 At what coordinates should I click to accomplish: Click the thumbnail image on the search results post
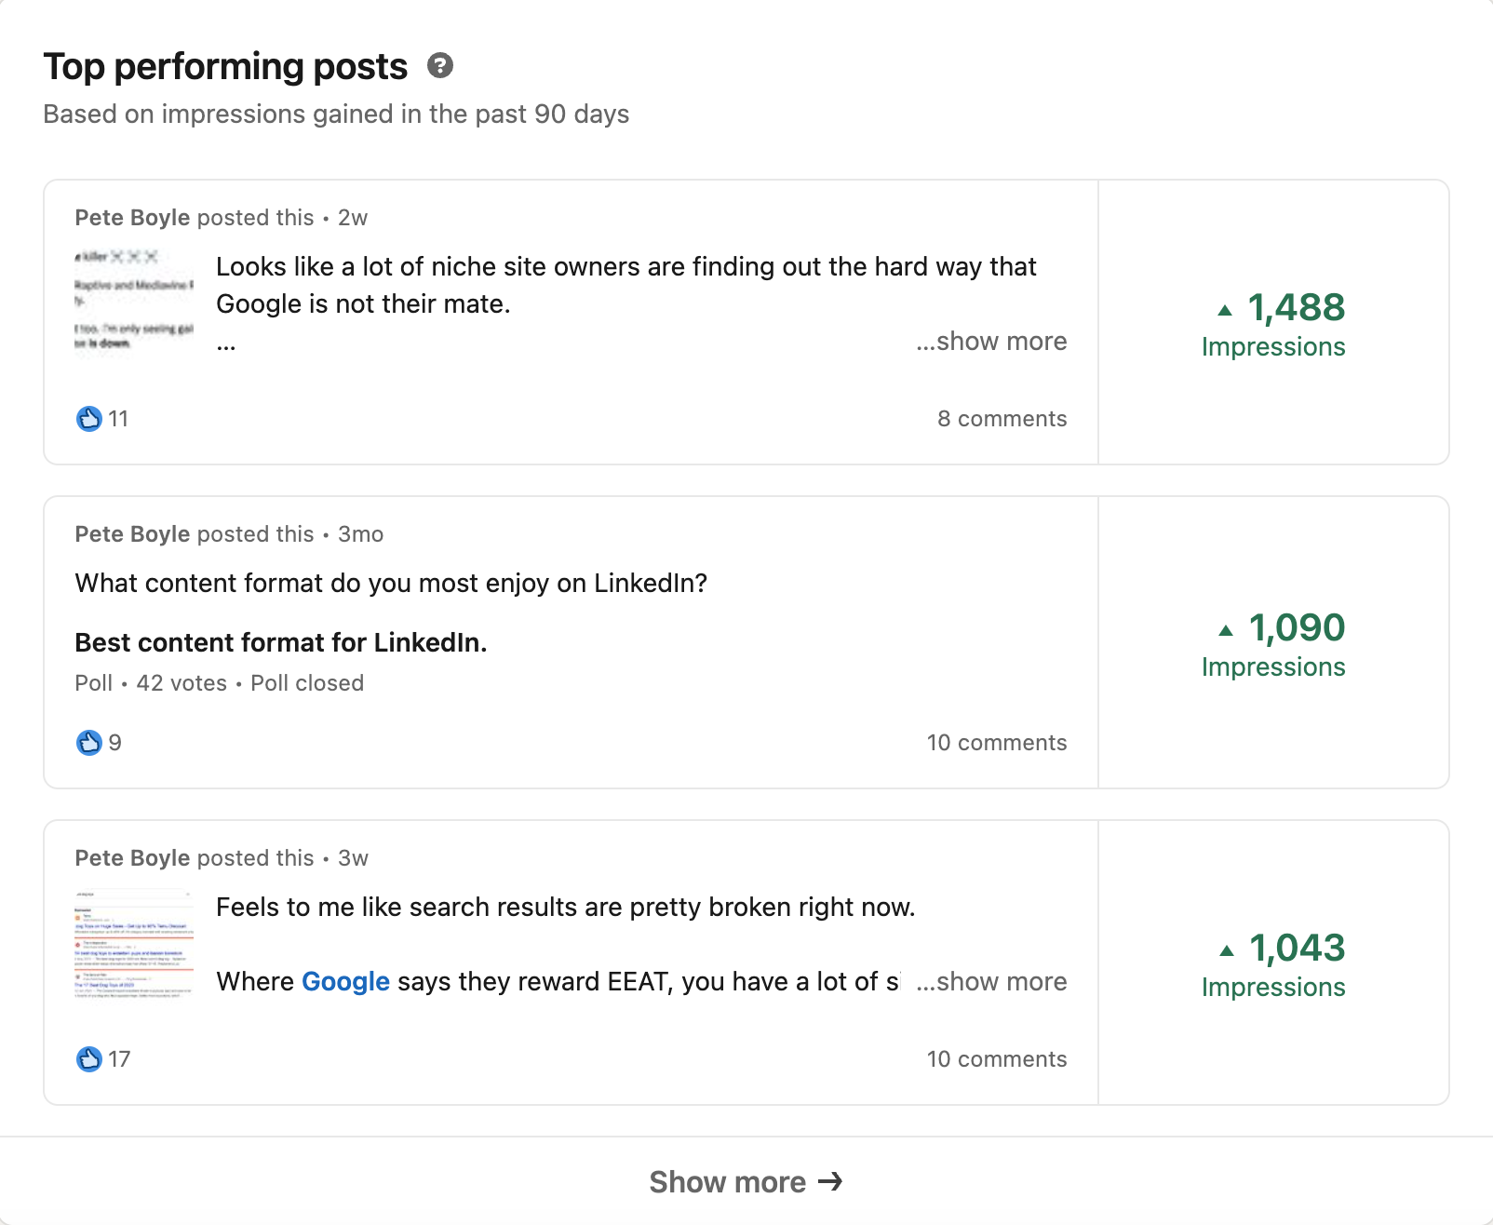tap(132, 943)
